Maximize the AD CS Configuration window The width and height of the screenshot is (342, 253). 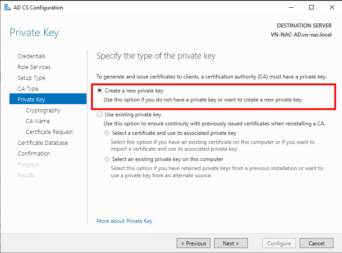tap(311, 7)
